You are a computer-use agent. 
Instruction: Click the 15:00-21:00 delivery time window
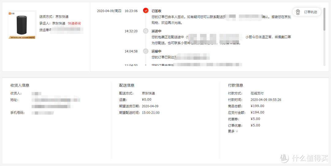[151, 113]
